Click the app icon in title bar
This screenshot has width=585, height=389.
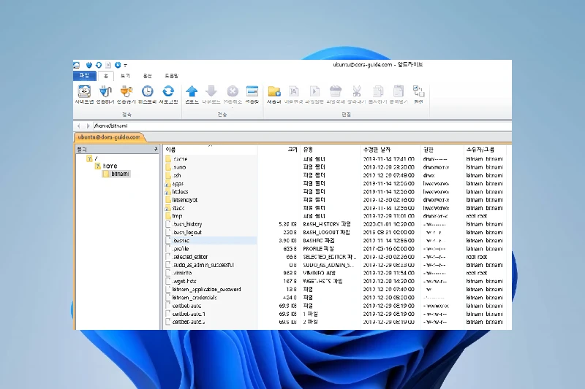(77, 65)
